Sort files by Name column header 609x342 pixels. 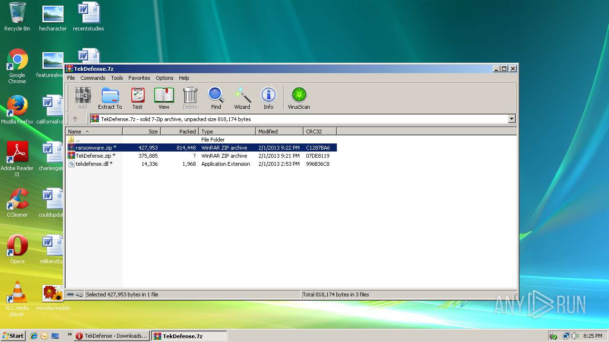(x=94, y=132)
